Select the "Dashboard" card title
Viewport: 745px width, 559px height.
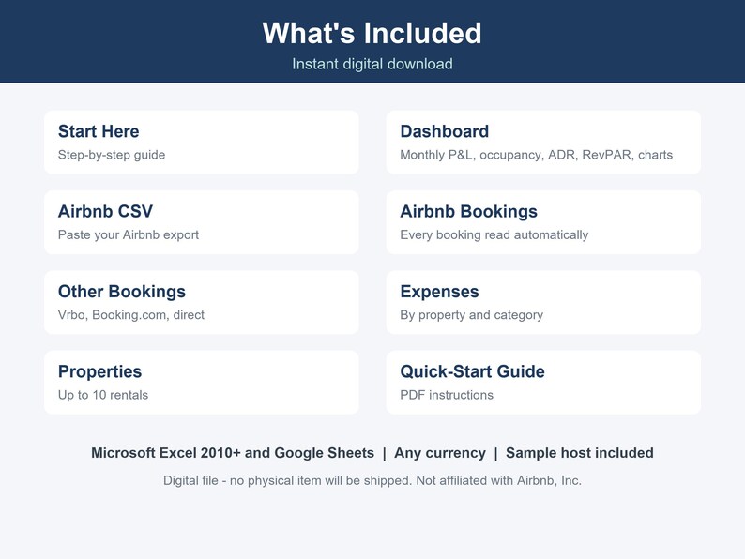click(444, 131)
